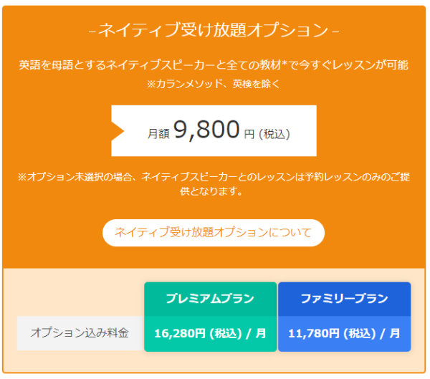Click the ※オプション未選択の場合 notice text
The width and height of the screenshot is (430, 379).
tap(214, 177)
